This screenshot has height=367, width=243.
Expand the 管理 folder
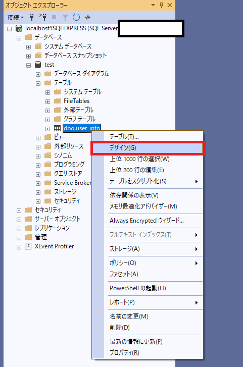19,238
